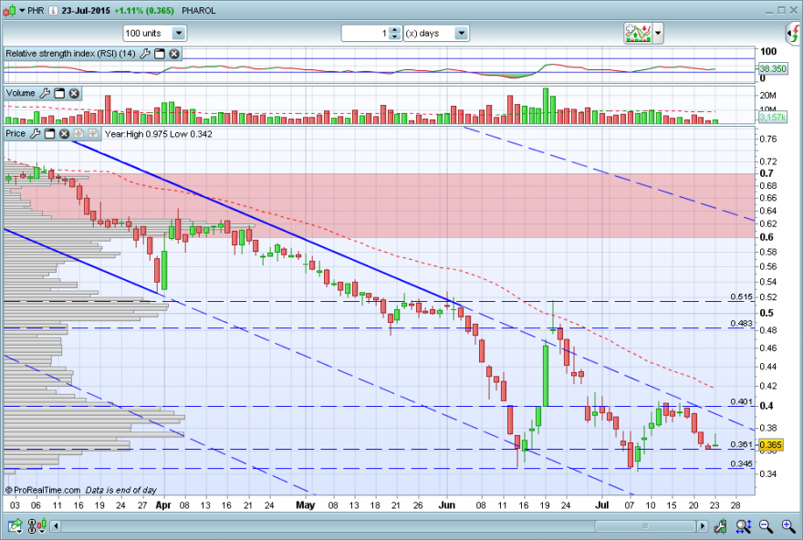Maximize the Price panel
The width and height of the screenshot is (803, 540).
[x=49, y=133]
